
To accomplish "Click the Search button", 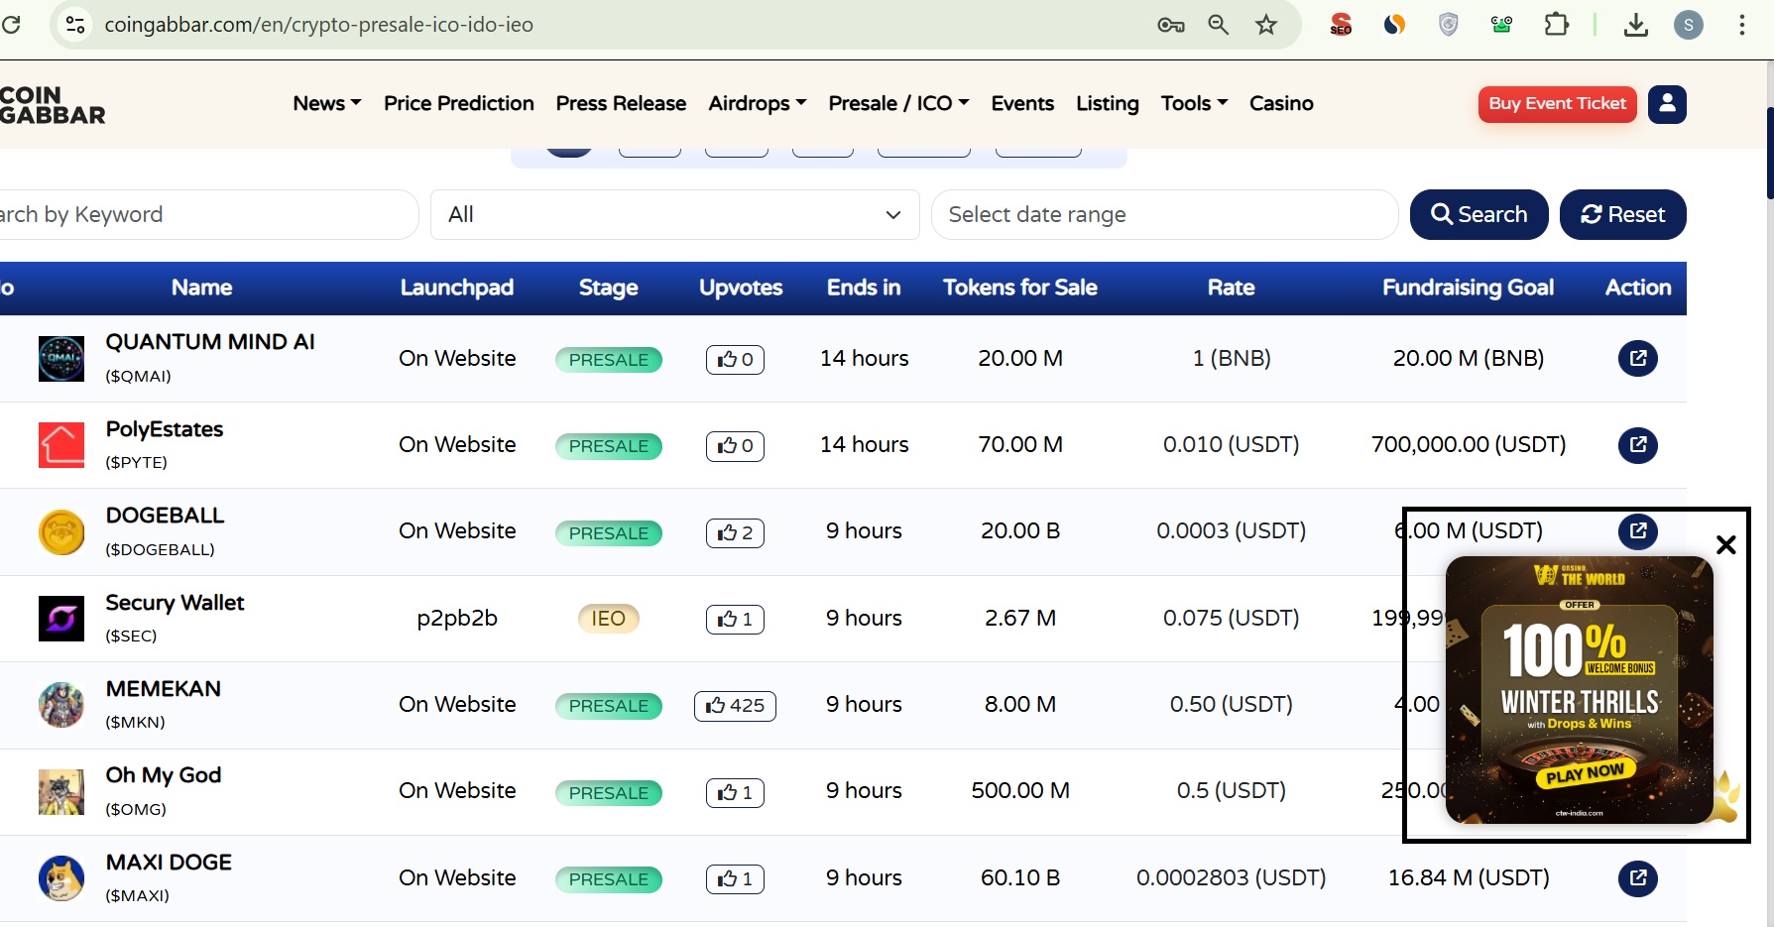I will (1478, 214).
